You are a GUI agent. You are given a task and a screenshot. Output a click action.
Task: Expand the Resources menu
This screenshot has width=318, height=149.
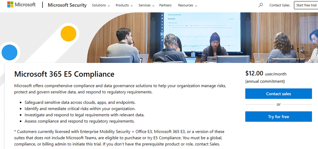[187, 5]
